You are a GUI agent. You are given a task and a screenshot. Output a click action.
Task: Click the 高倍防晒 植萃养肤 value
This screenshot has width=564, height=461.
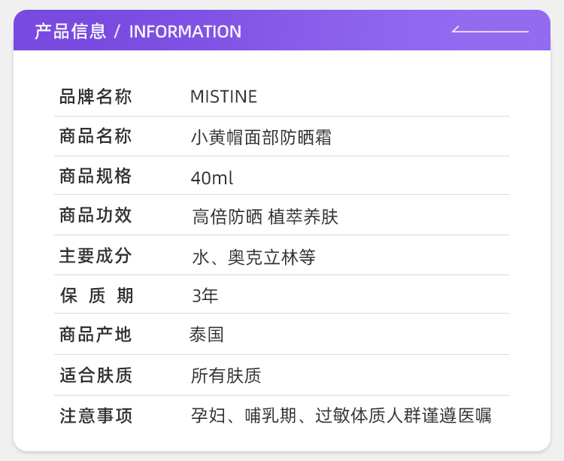[265, 217]
